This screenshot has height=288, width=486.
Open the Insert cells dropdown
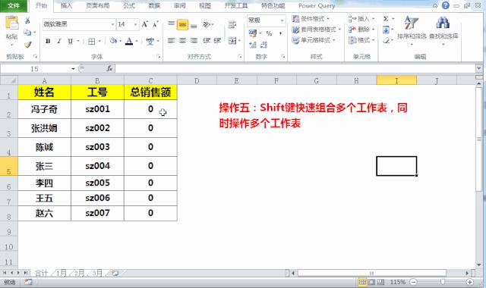(x=361, y=19)
